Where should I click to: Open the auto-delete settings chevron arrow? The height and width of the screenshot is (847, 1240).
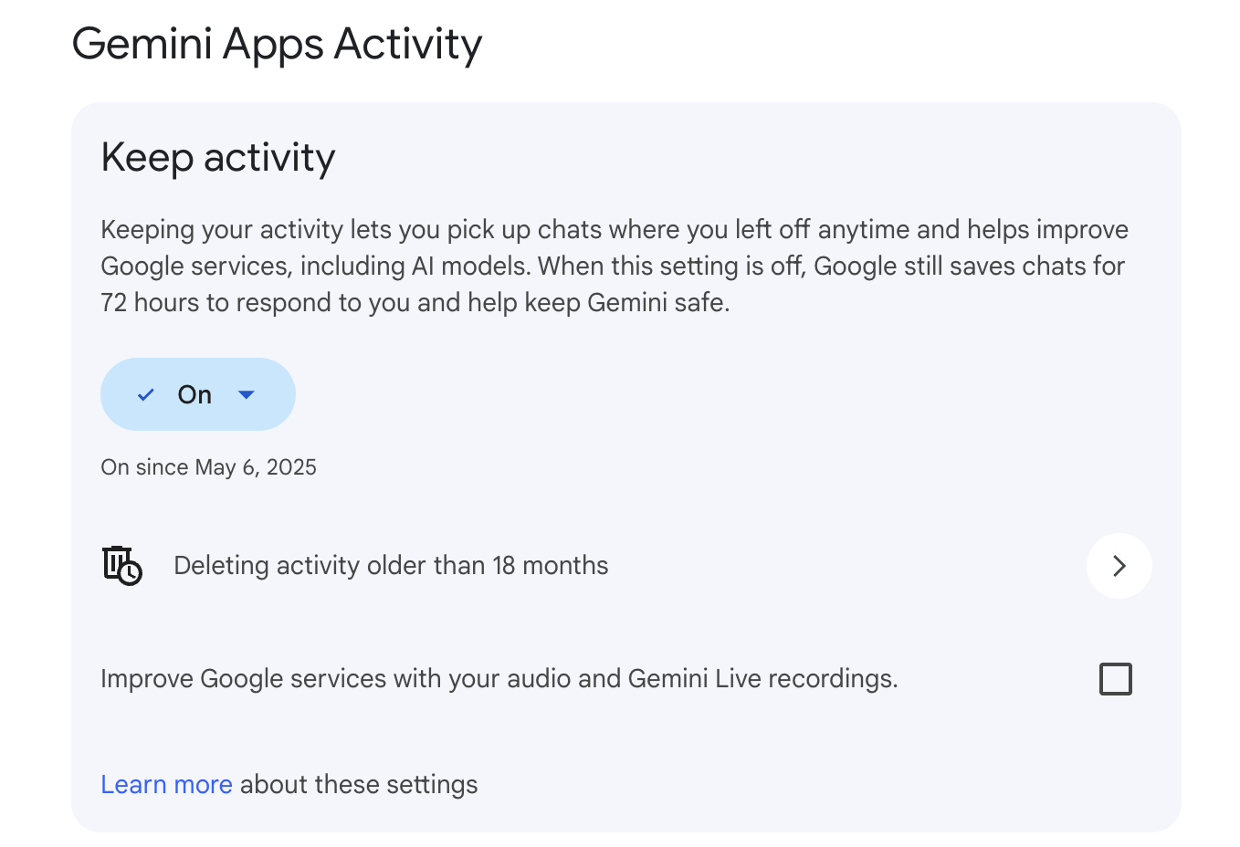[x=1119, y=566]
